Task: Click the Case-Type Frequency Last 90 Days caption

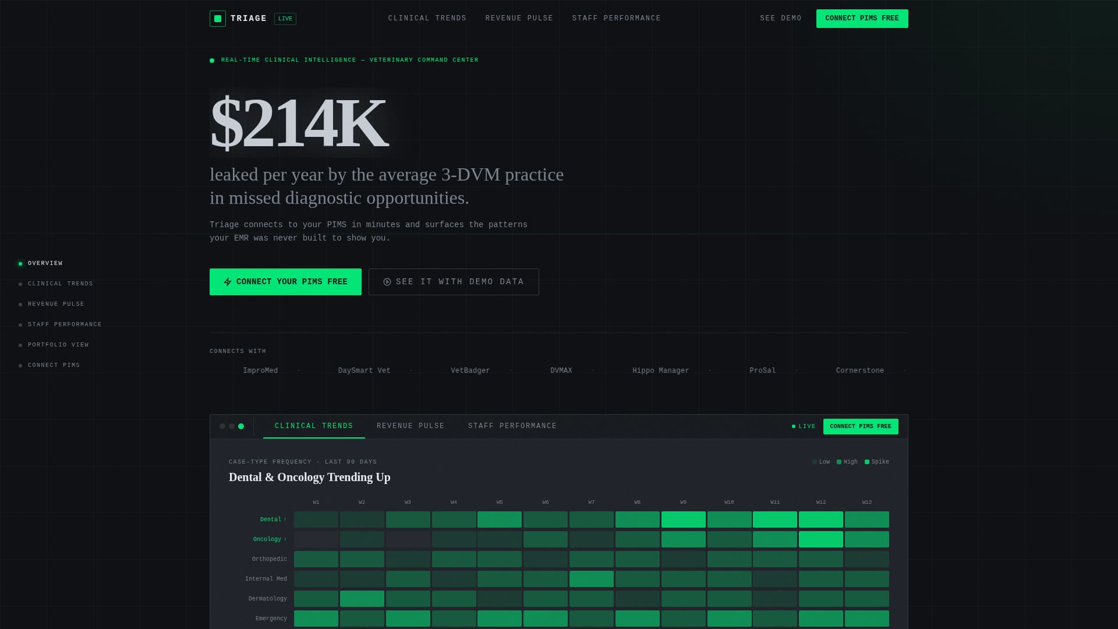Action: 303,462
